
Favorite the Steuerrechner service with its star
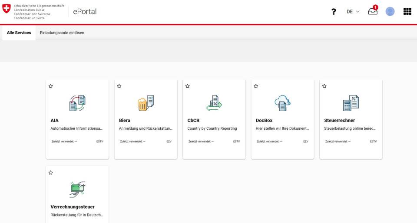(324, 86)
